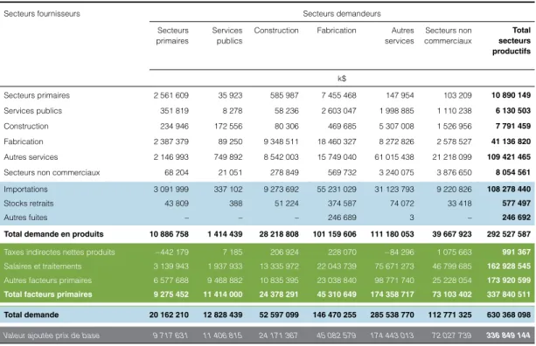Select value 61 015 438
536x346 pixels.
[x=394, y=157]
